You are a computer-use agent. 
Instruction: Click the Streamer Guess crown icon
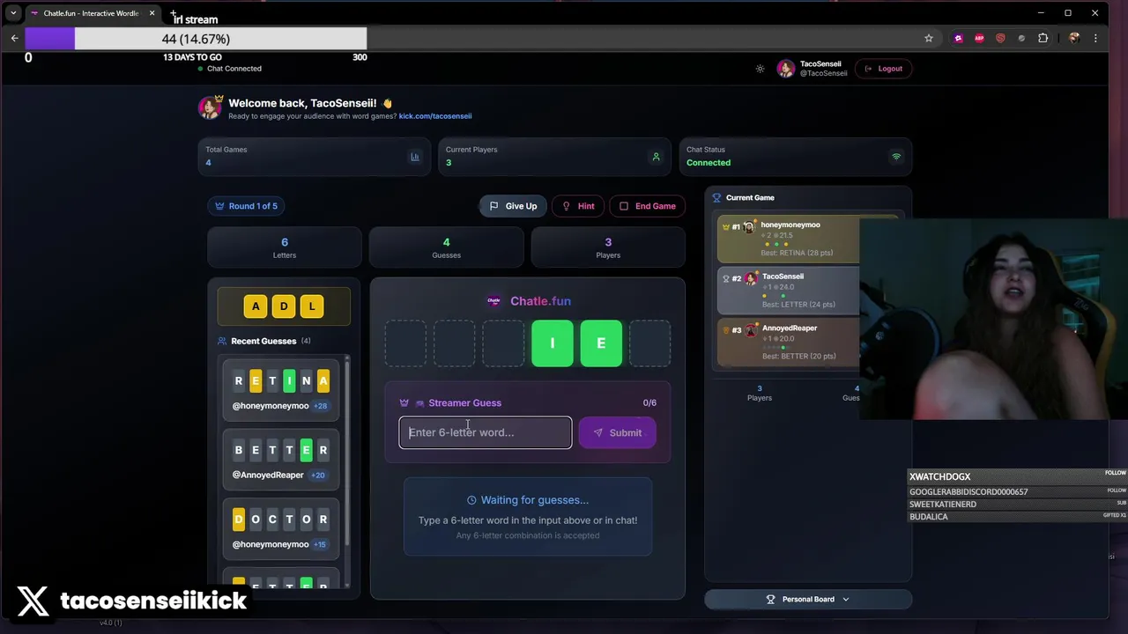pyautogui.click(x=404, y=403)
